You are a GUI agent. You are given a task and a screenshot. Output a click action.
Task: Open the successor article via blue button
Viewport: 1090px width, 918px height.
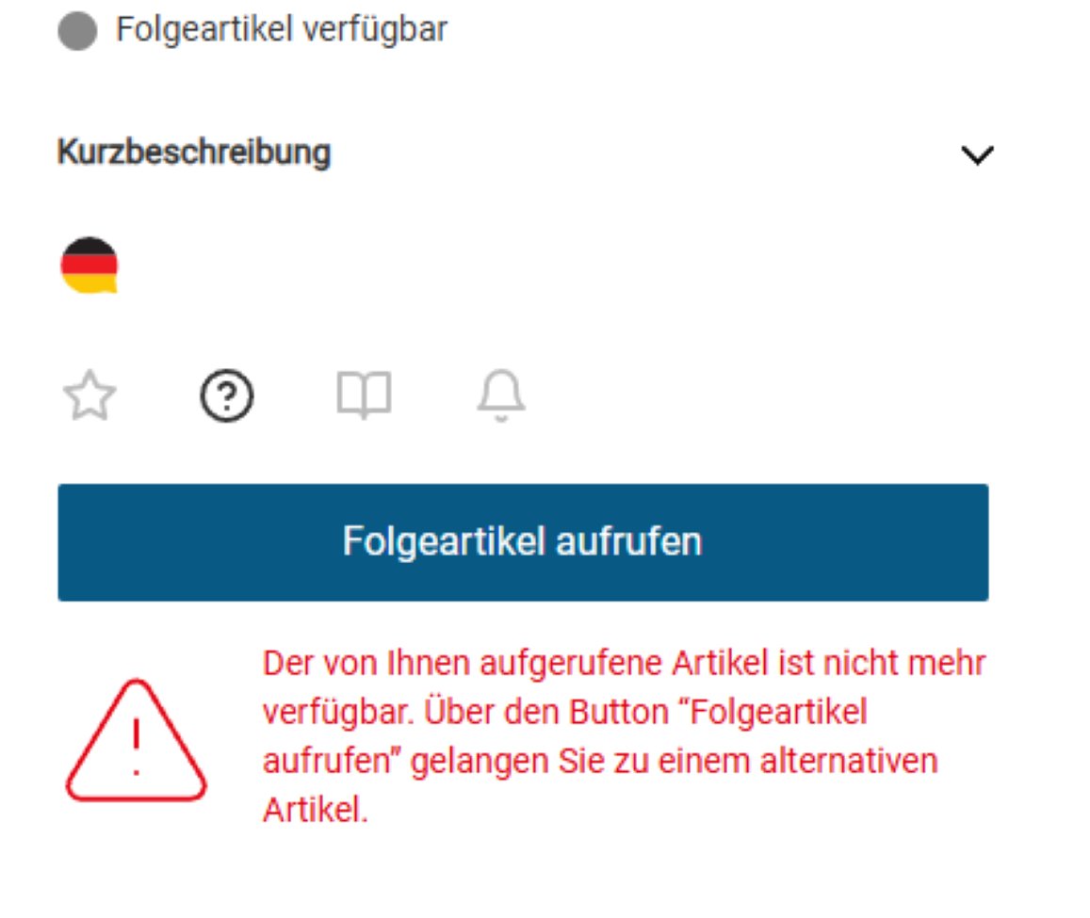pos(523,542)
